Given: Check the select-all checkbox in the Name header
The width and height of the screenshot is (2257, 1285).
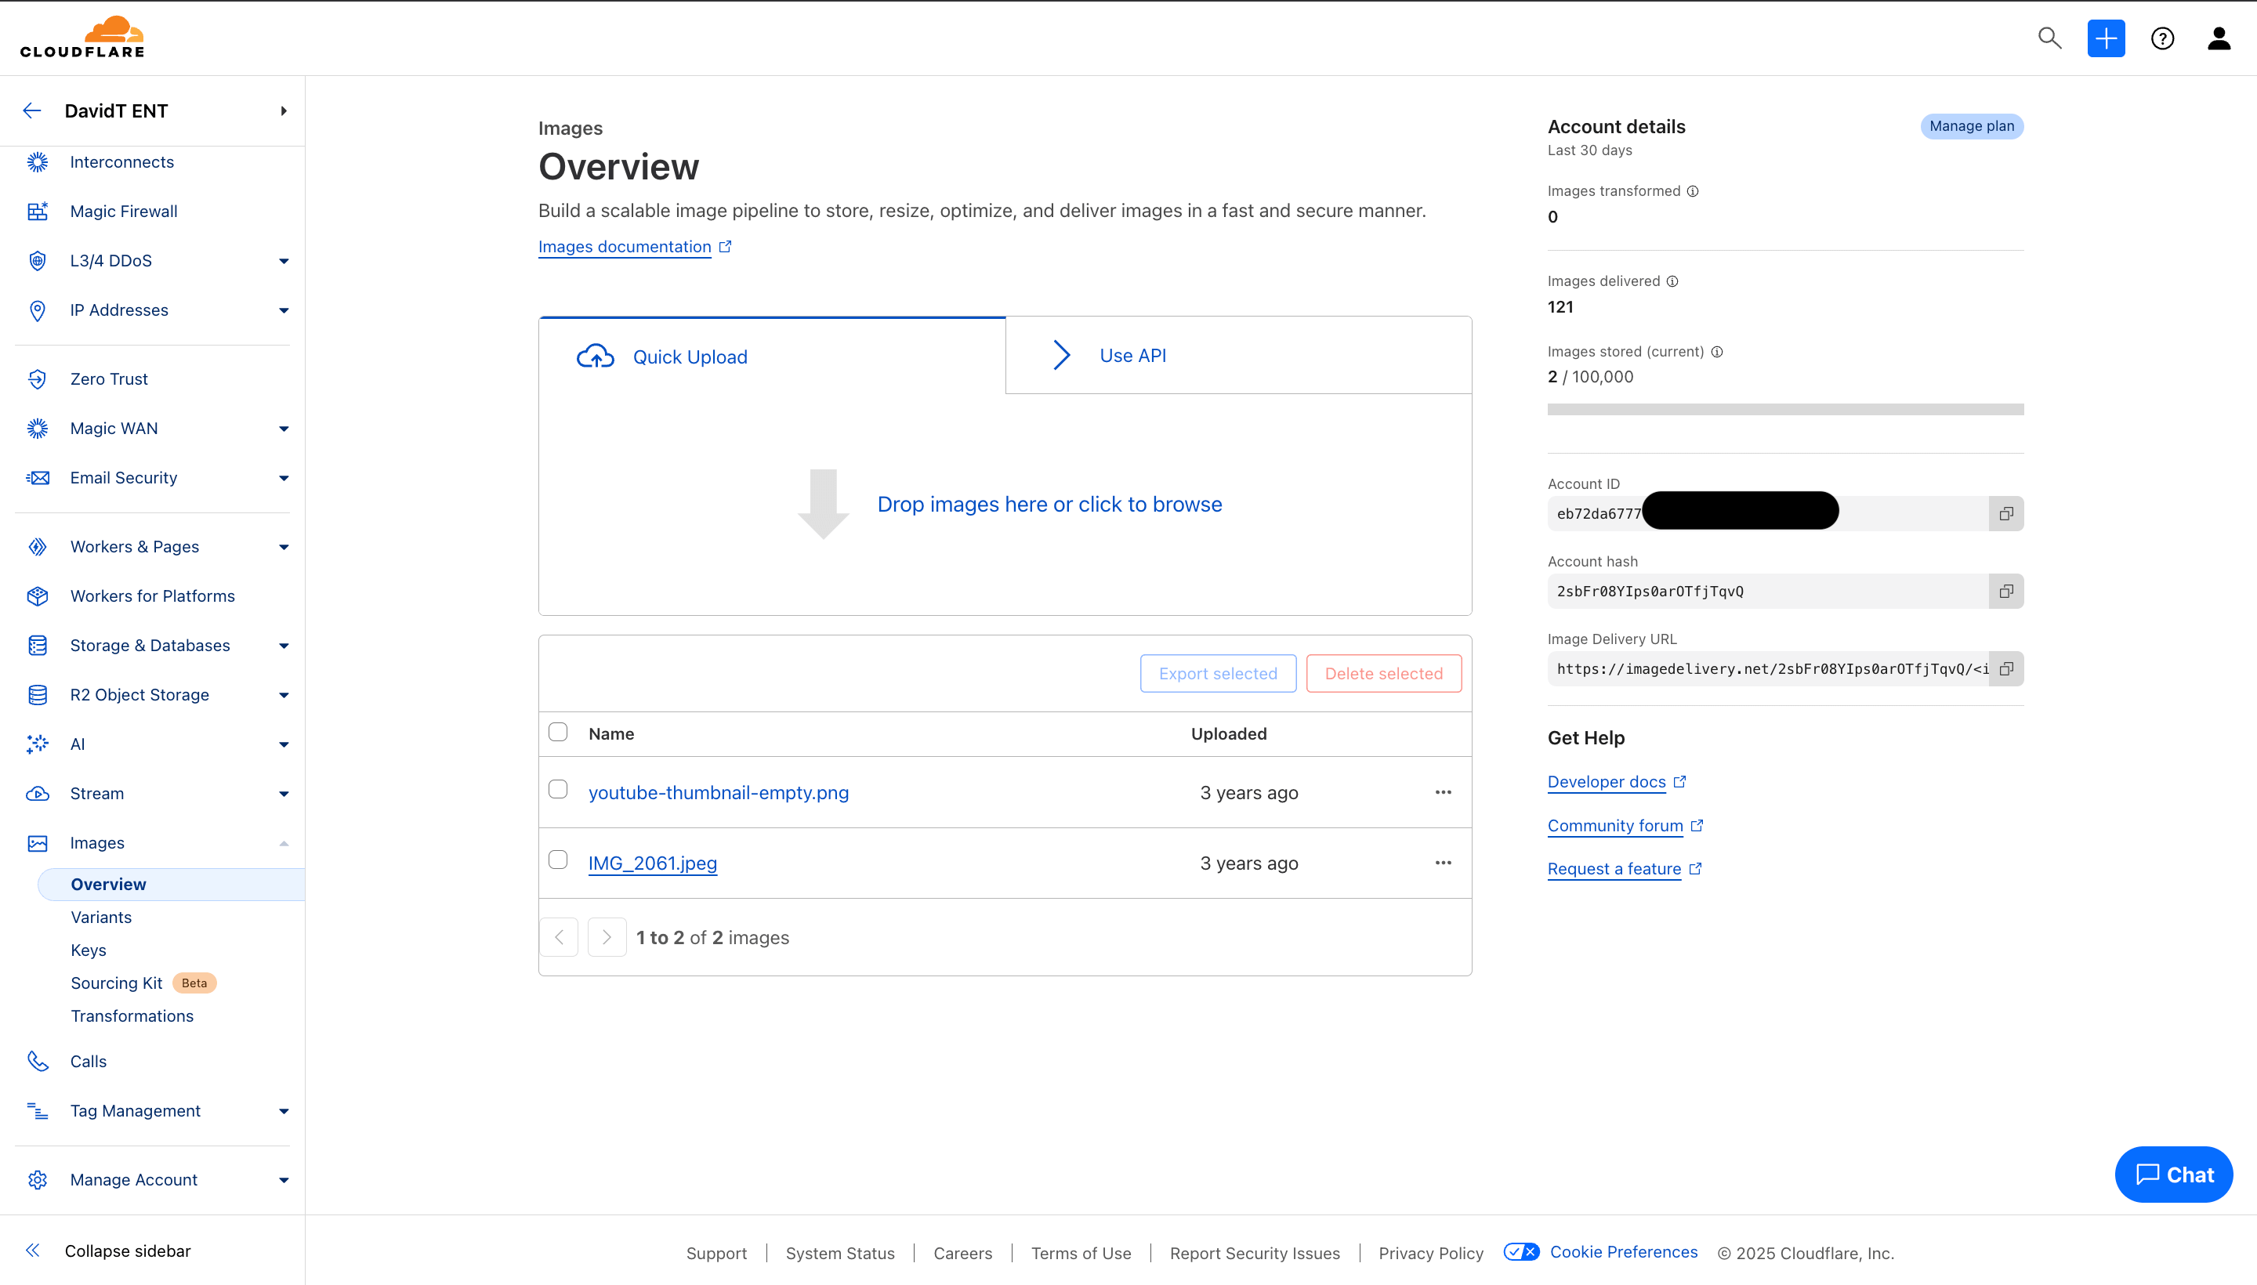Looking at the screenshot, I should [558, 732].
